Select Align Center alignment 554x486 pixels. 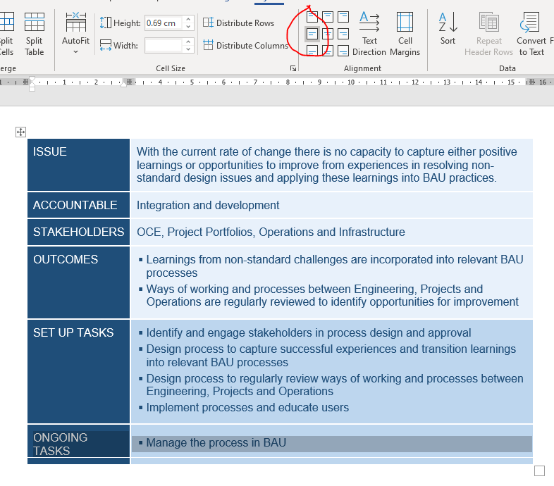[x=328, y=35]
